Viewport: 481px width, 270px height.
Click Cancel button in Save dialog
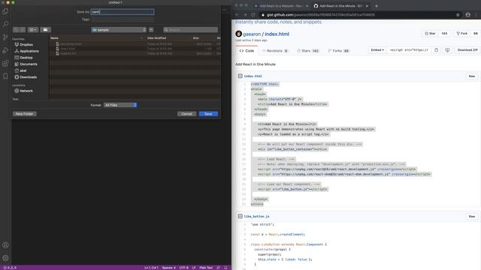(186, 114)
